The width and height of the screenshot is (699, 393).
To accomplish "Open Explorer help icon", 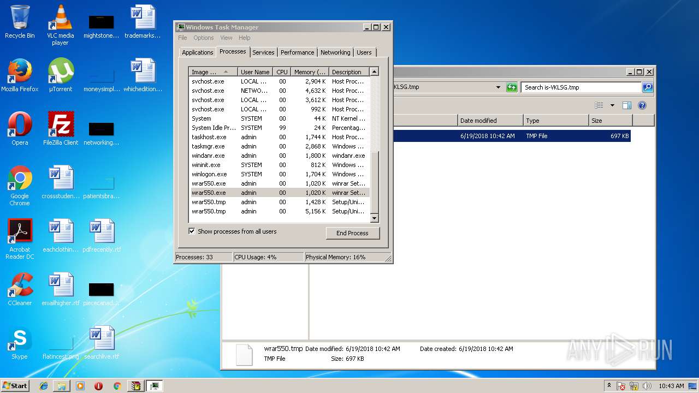I will [642, 105].
